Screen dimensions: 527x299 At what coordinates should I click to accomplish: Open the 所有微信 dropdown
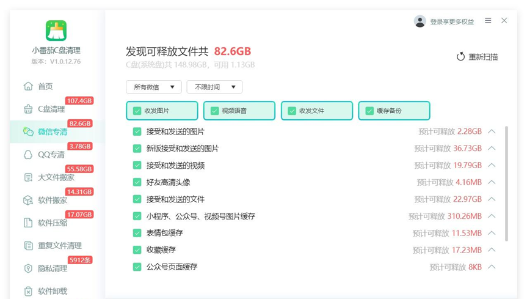point(154,87)
